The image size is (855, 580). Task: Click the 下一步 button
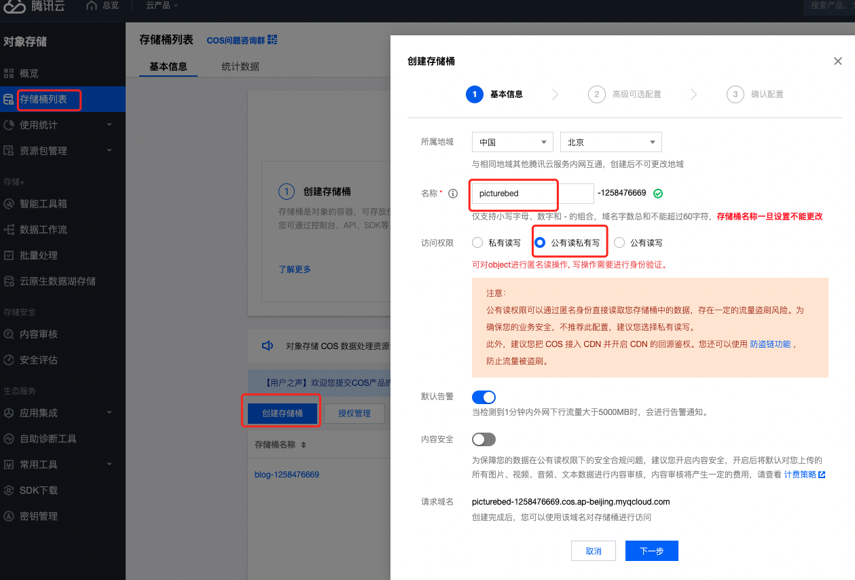click(x=652, y=551)
